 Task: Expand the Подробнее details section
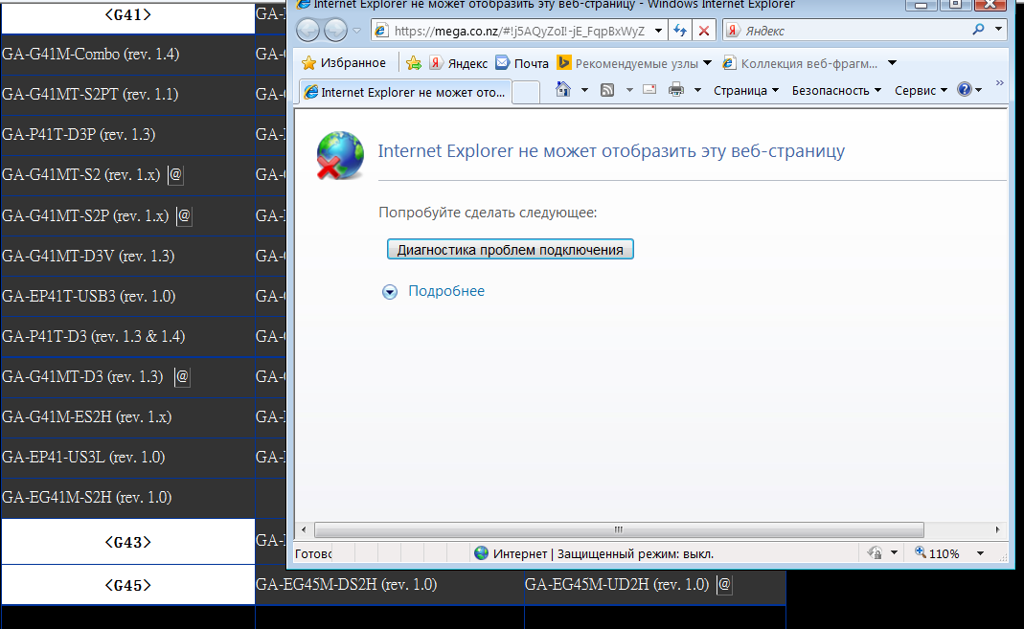pos(389,292)
